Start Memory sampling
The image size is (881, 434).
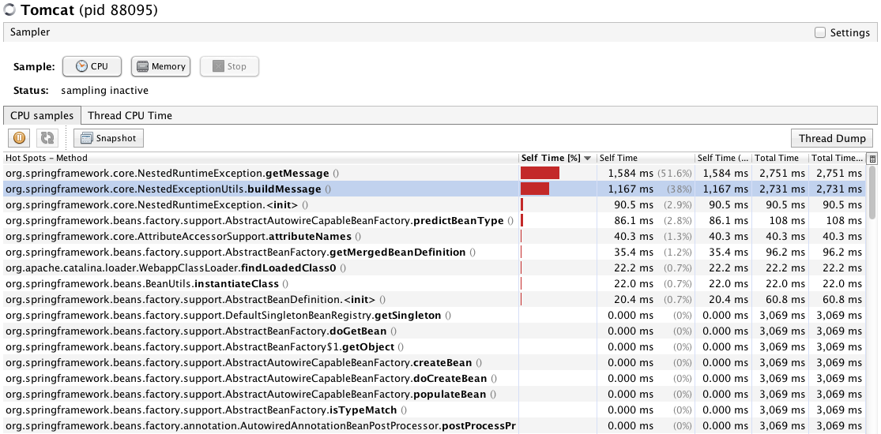(x=161, y=67)
